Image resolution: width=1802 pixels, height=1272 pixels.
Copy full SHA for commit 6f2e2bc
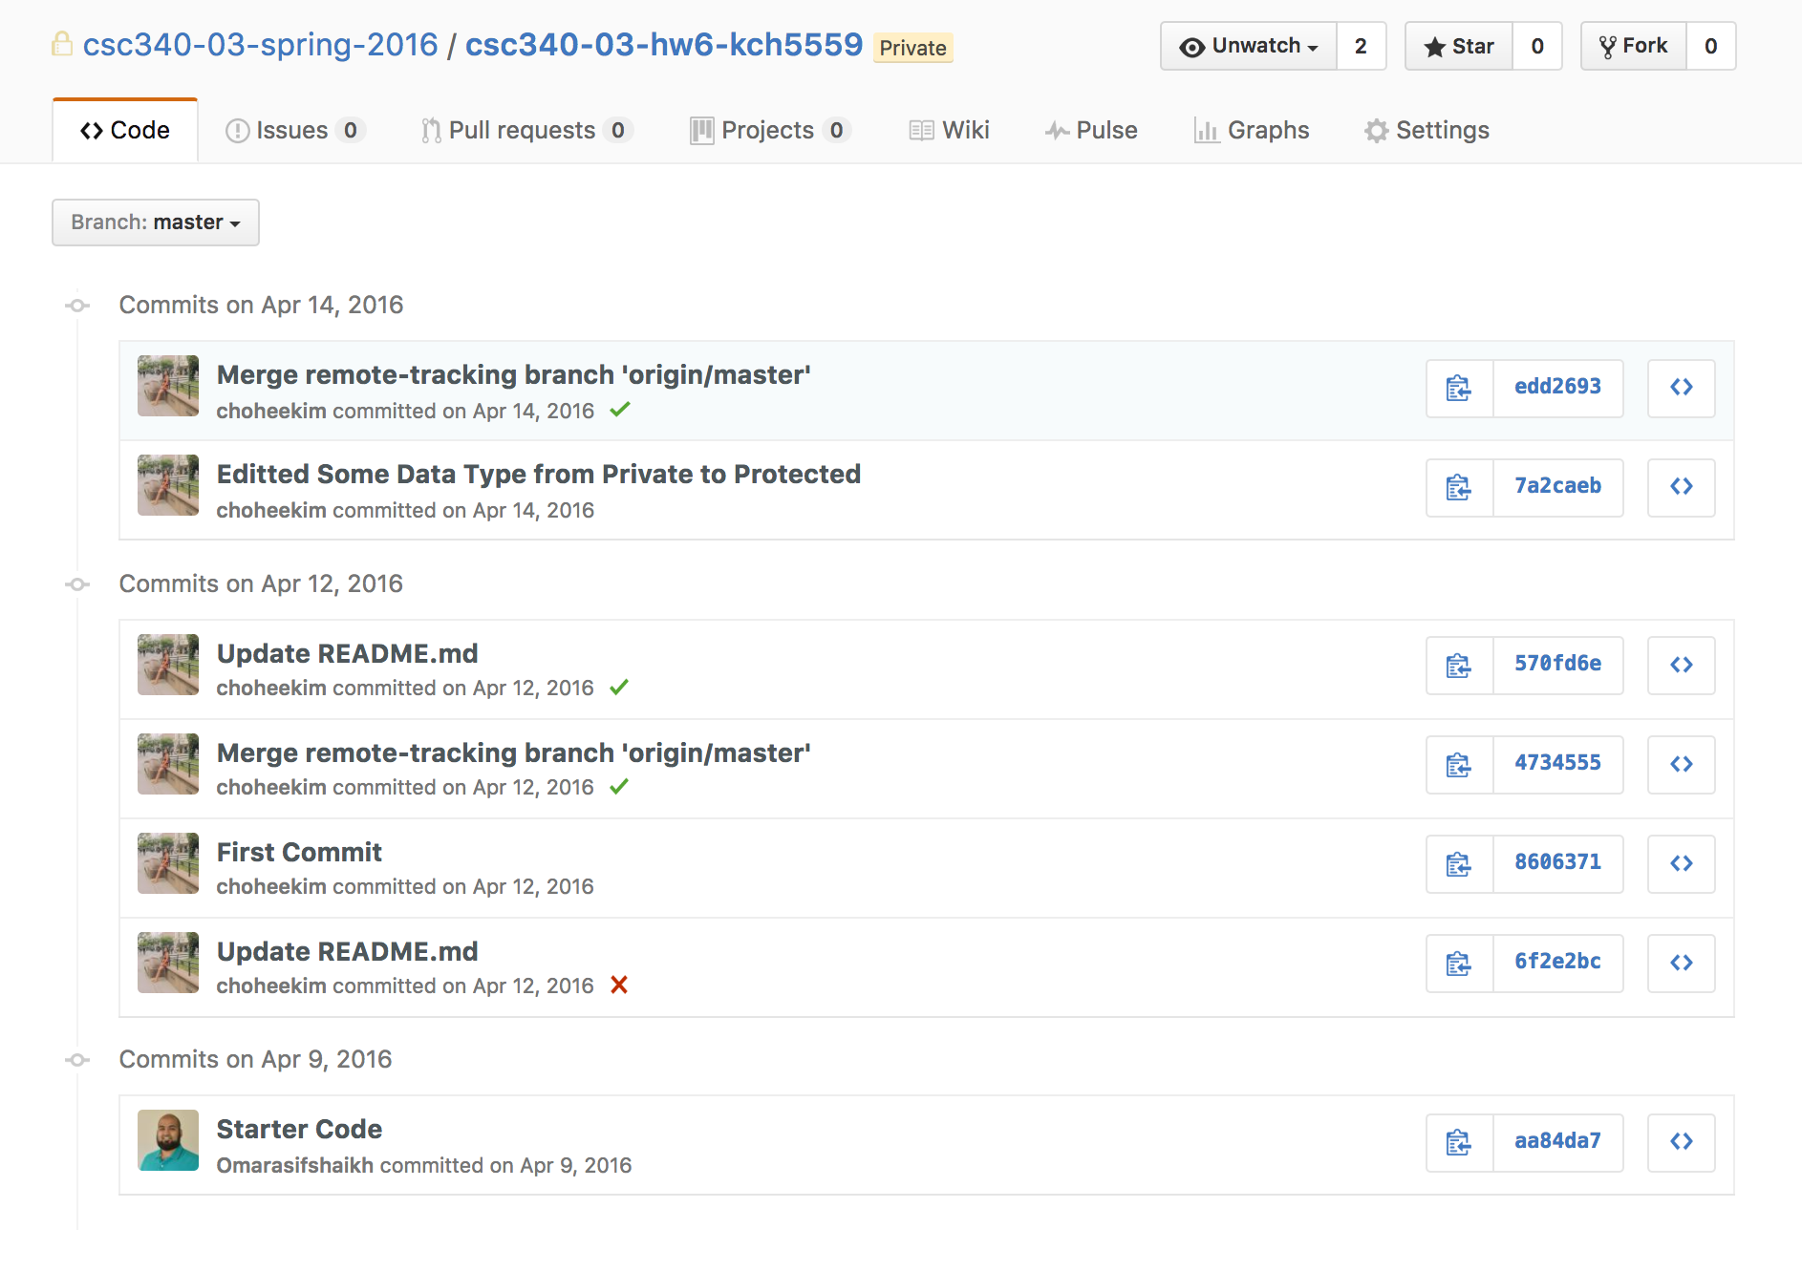pyautogui.click(x=1459, y=964)
